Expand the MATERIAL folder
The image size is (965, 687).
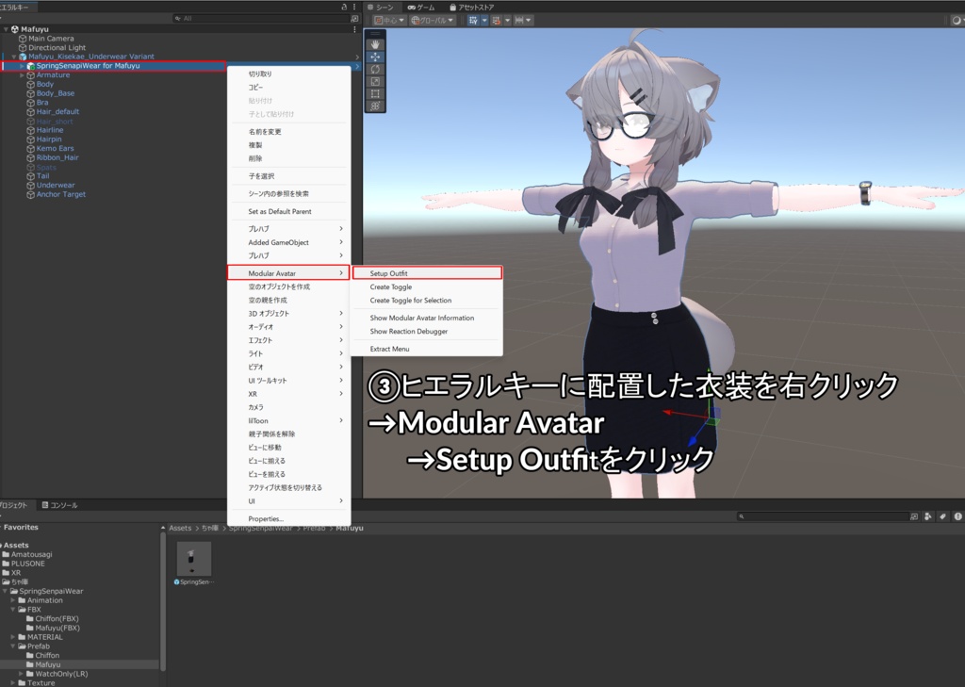[13, 637]
